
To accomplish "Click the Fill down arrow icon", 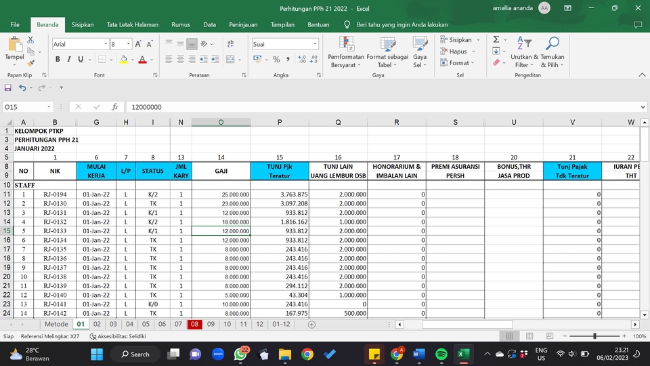I will tap(496, 51).
